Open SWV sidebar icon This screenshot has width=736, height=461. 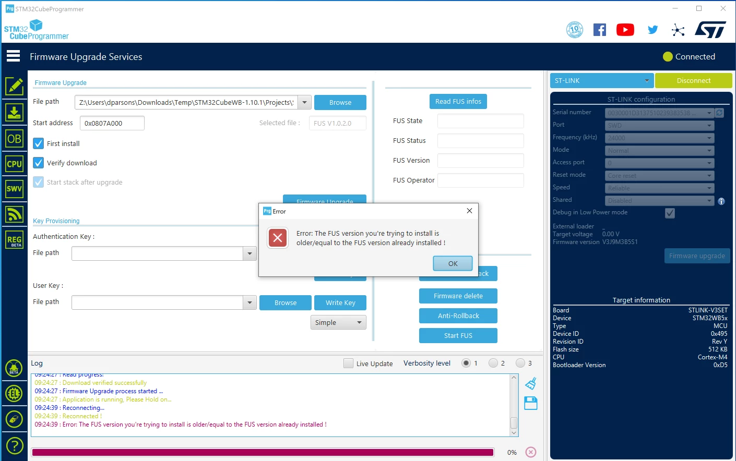14,189
